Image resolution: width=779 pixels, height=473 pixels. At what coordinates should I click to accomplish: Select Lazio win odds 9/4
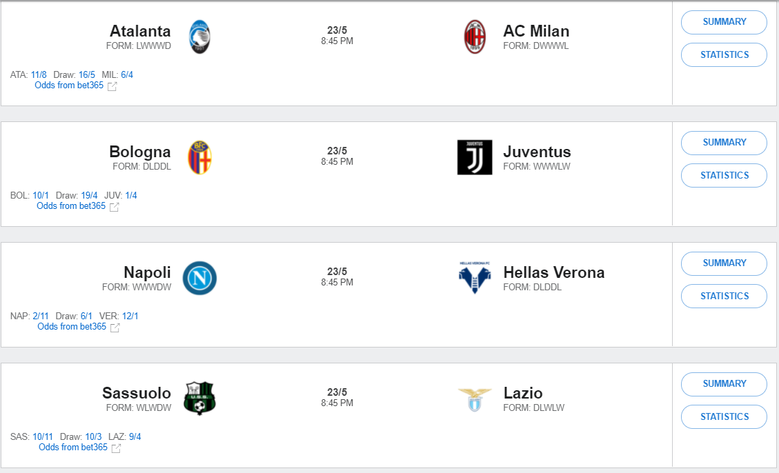pos(135,437)
